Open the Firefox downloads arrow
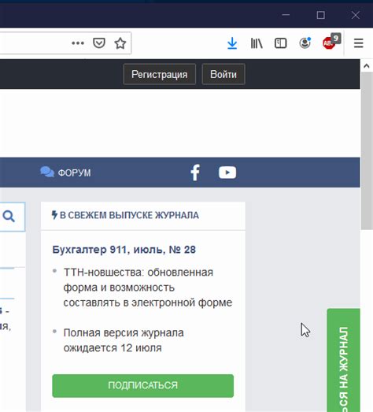This screenshot has height=412, width=373. [x=232, y=43]
